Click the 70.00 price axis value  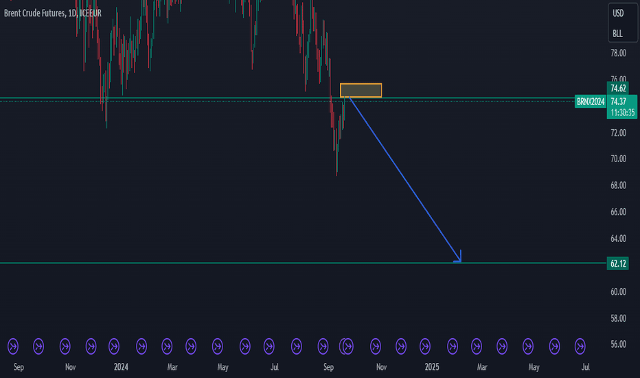tap(618, 159)
